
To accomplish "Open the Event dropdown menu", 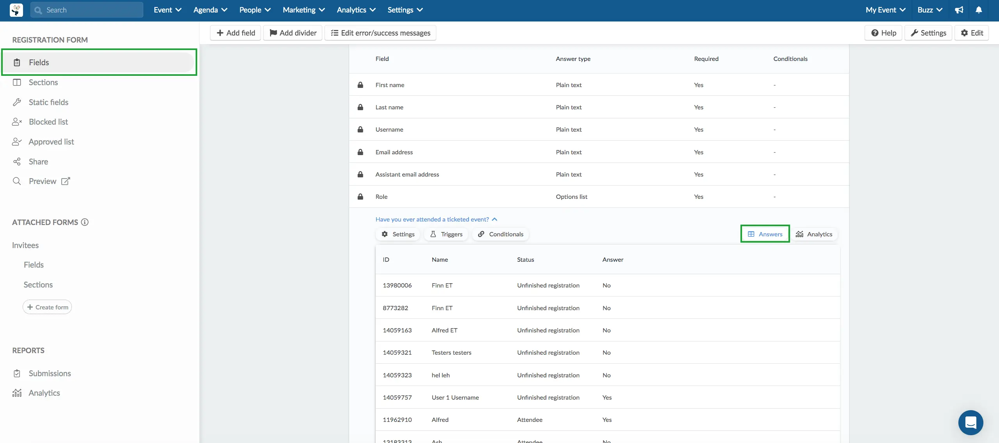I will click(x=167, y=10).
